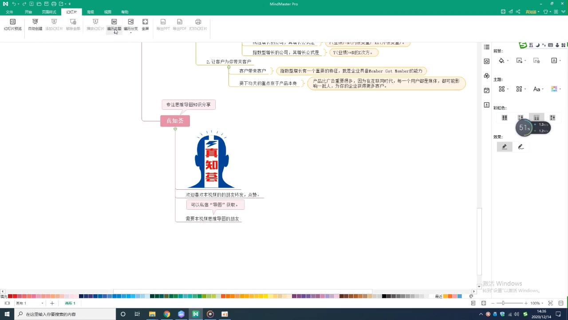Open the outline list icon in right sidebar
This screenshot has height=320, width=568.
487,47
